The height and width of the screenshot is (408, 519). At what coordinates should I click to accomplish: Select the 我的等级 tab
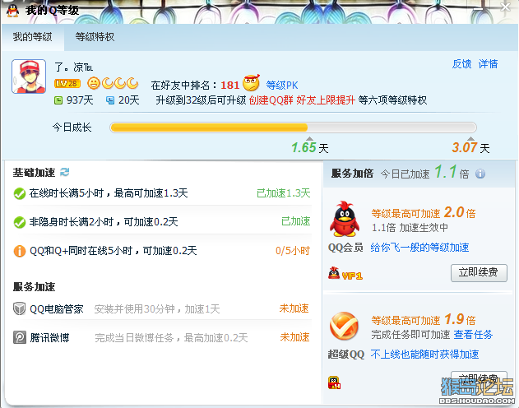[32, 37]
